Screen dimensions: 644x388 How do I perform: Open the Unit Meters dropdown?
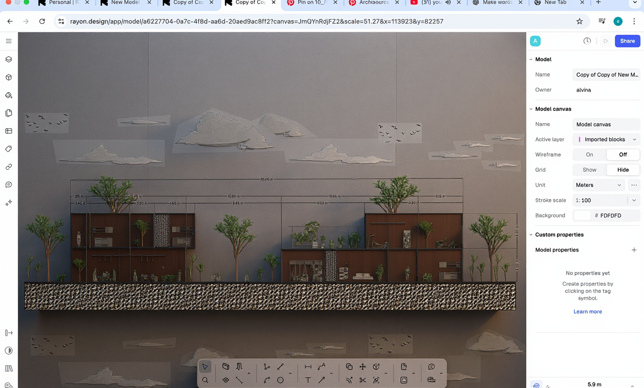[598, 185]
